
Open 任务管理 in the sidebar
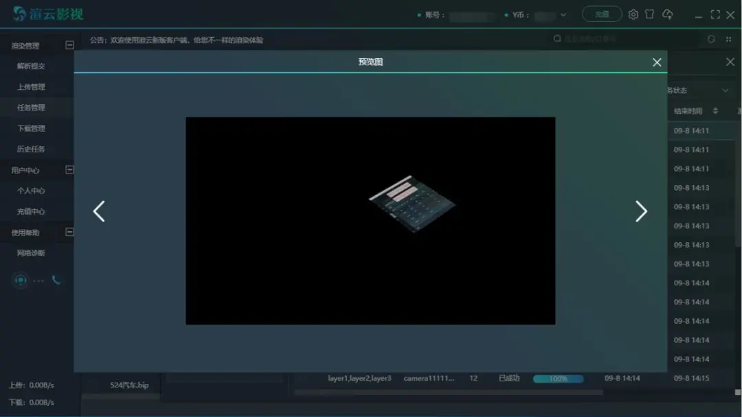click(31, 108)
